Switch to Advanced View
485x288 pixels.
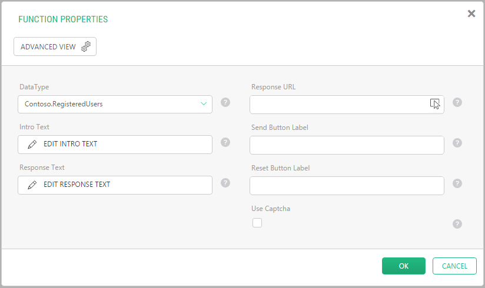55,46
